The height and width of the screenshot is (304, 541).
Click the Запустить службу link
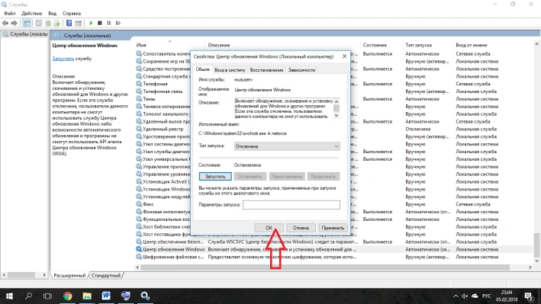point(63,59)
